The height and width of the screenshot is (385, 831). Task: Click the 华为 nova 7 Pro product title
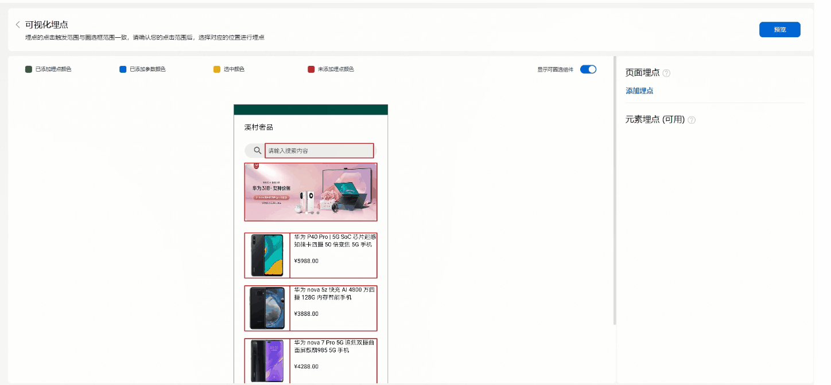335,346
